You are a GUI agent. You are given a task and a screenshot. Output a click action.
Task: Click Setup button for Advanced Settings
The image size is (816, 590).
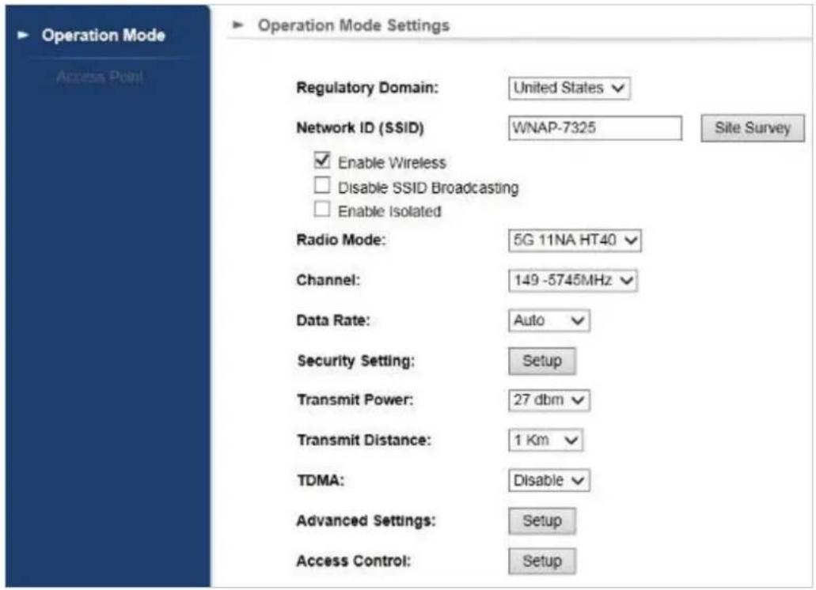pyautogui.click(x=541, y=521)
